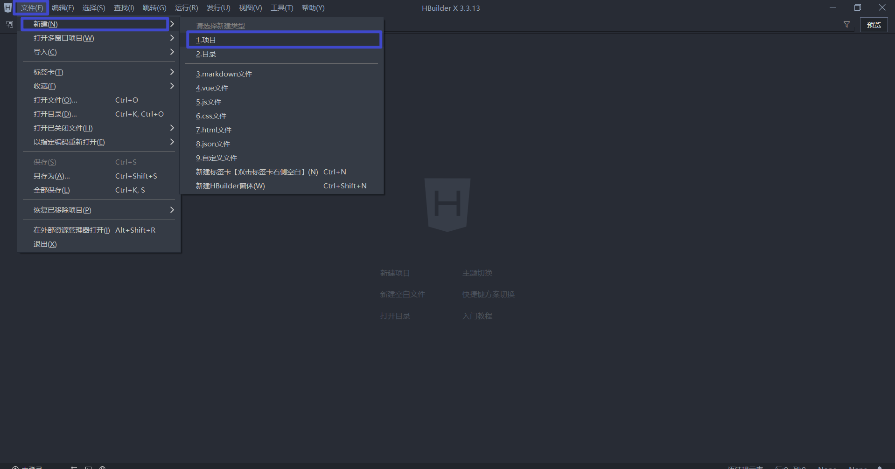The height and width of the screenshot is (469, 895).
Task: Expand the 标签卡(T) submenu
Action: 98,72
